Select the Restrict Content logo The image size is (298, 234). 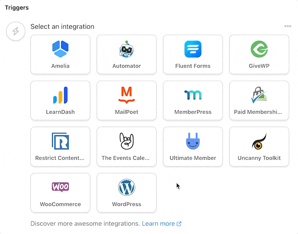coord(60,141)
